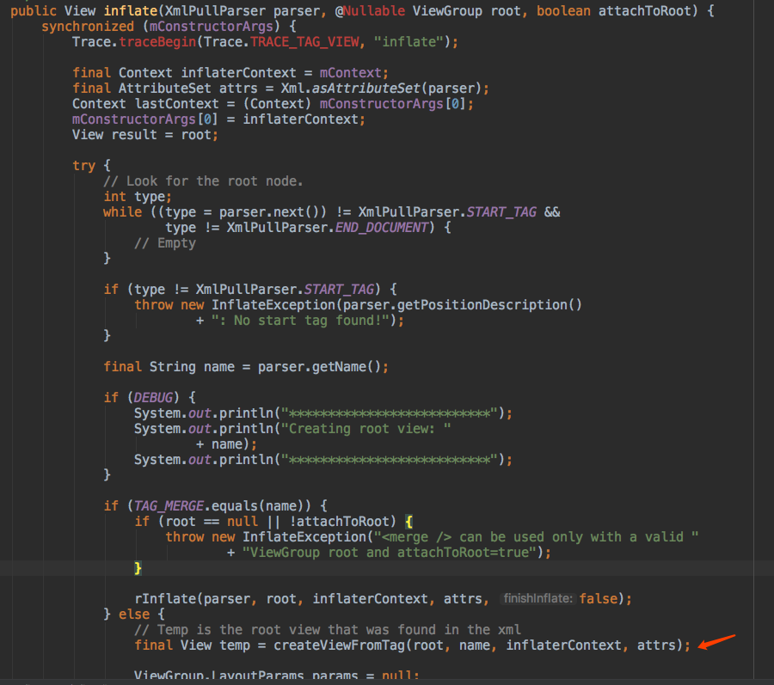Viewport: 774px width, 685px height.
Task: Click the rInflate method call
Action: tap(165, 599)
